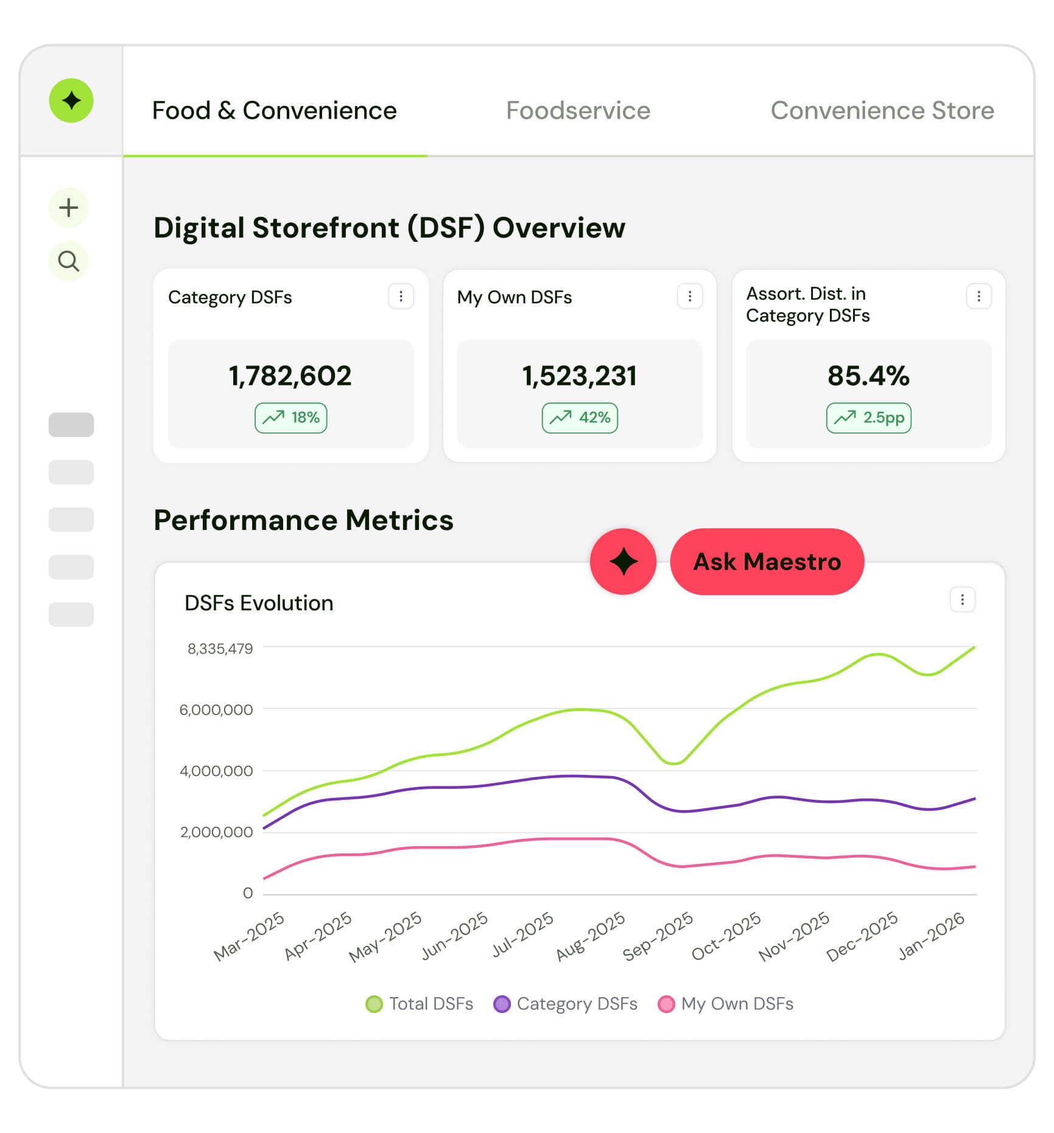
Task: Select the Food & Convenience tab
Action: point(274,111)
